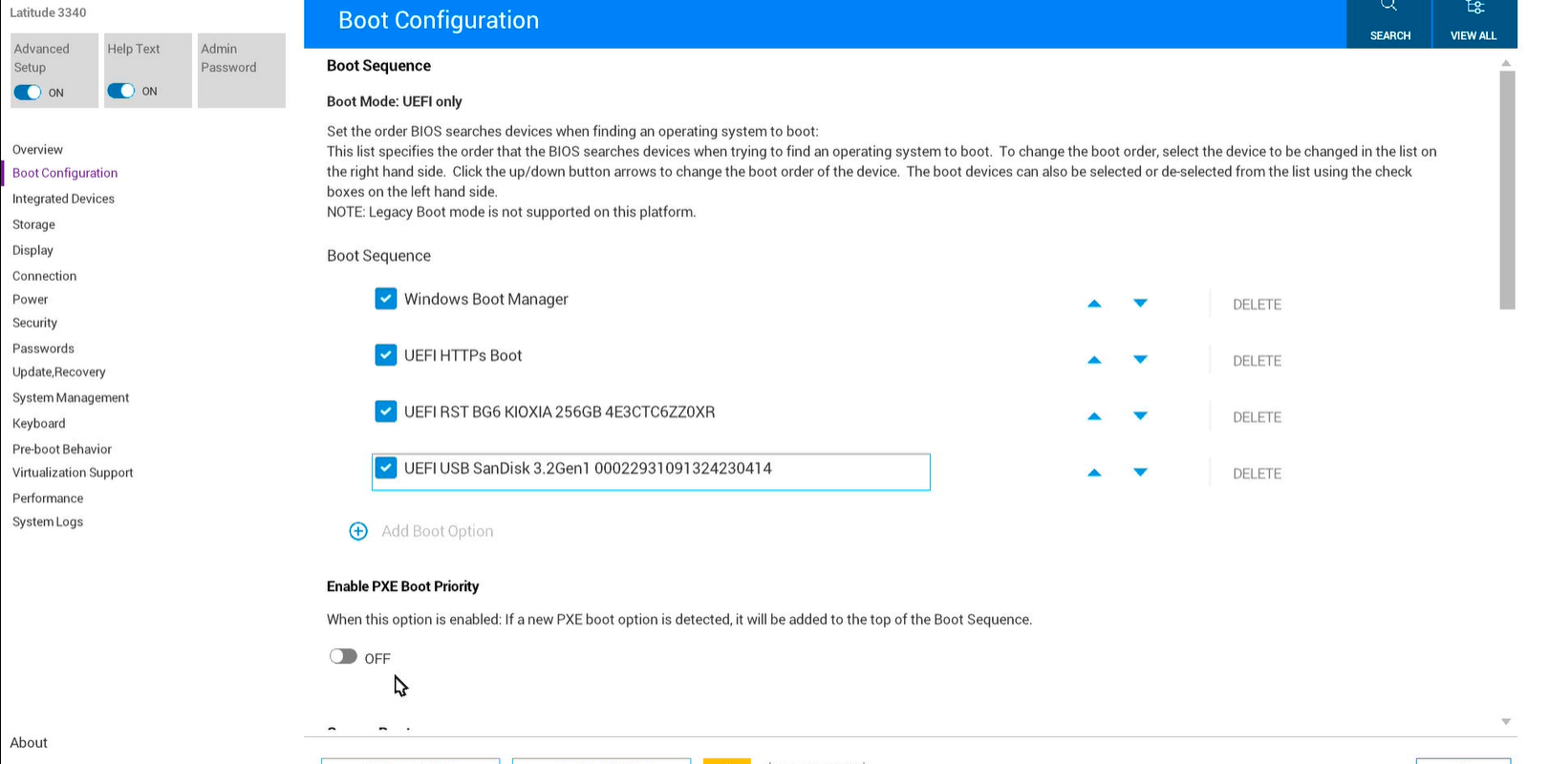1549x764 pixels.
Task: Open the Search tool in header
Action: (x=1389, y=23)
